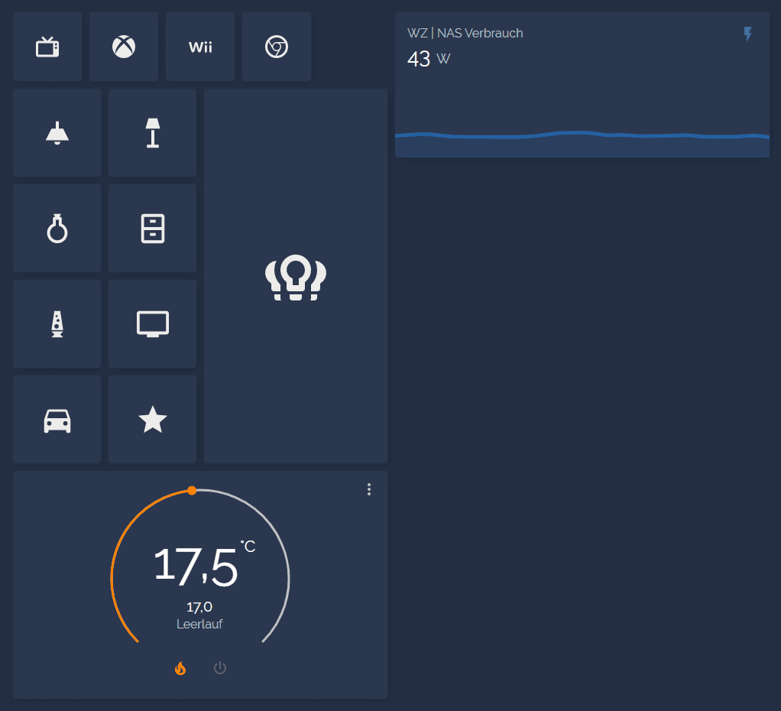Open the Chrome/Chromecast logo tile
This screenshot has height=711, width=781.
pyautogui.click(x=277, y=47)
